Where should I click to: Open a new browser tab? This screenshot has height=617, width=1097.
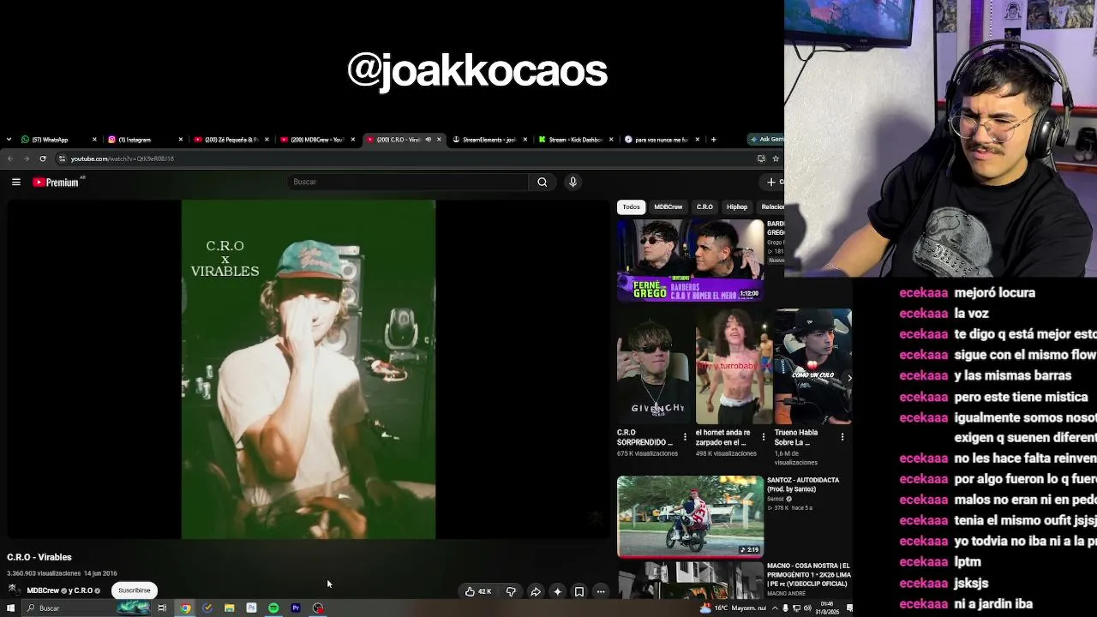click(713, 140)
